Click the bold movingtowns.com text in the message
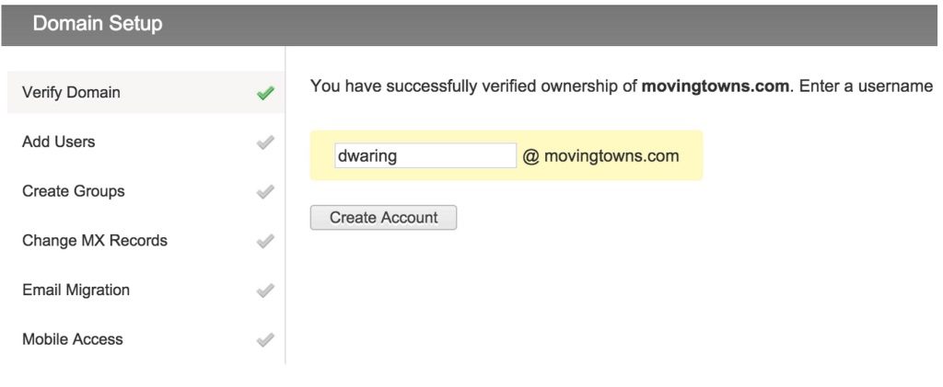 pyautogui.click(x=715, y=86)
